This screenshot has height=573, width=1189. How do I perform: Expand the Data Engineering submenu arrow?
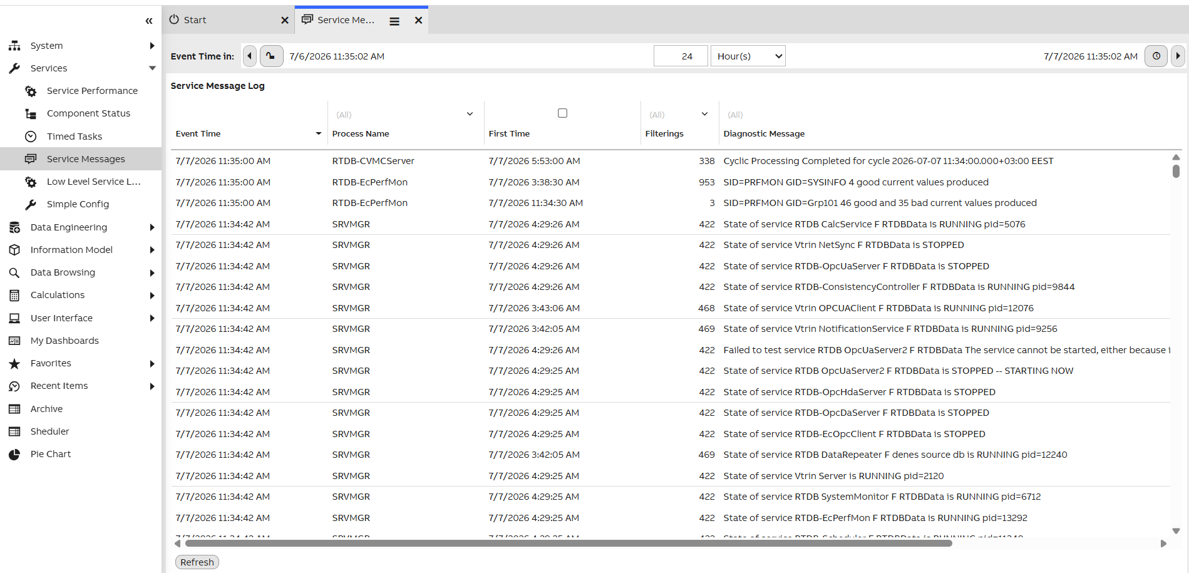tap(152, 227)
